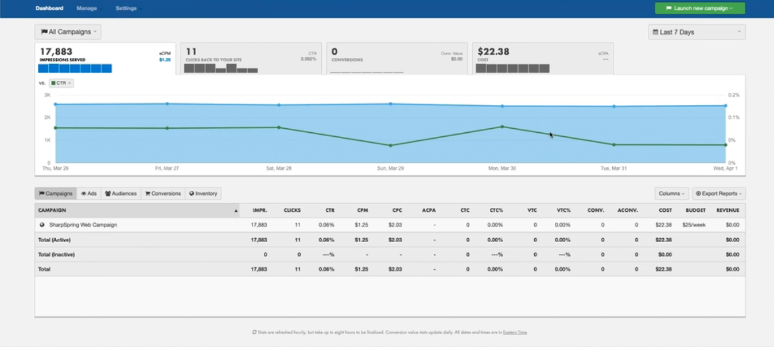
Task: Open the Manage menu
Action: (x=86, y=9)
